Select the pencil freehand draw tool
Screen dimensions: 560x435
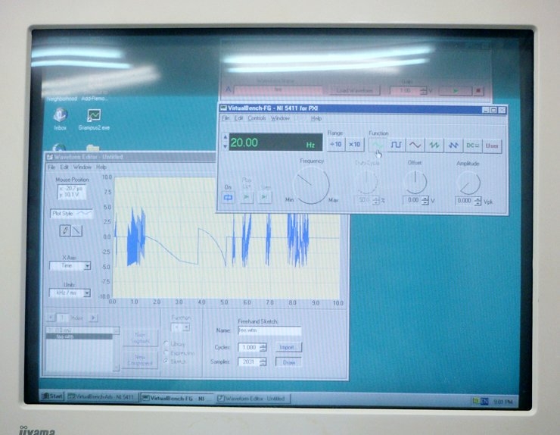pyautogui.click(x=64, y=230)
